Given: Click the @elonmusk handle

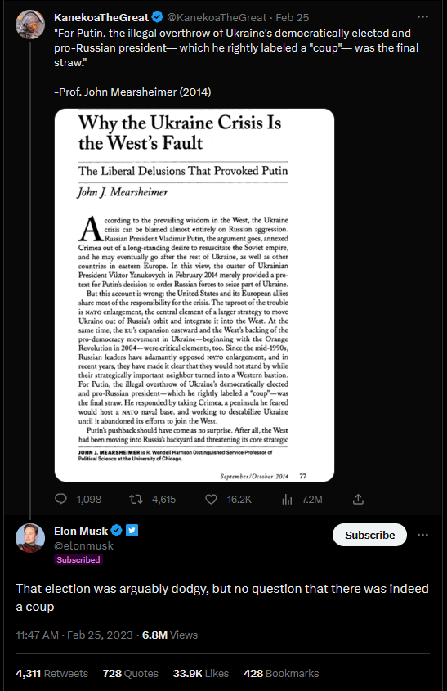Looking at the screenshot, I should pyautogui.click(x=83, y=545).
